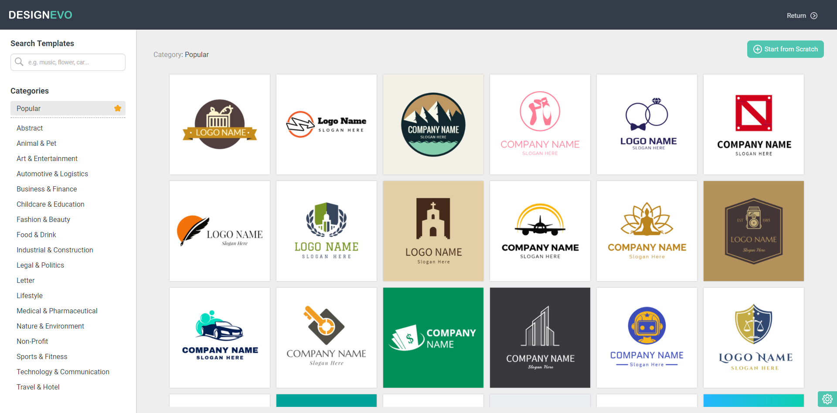The image size is (837, 413).
Task: Choose the scales of justice shield template
Action: click(754, 338)
